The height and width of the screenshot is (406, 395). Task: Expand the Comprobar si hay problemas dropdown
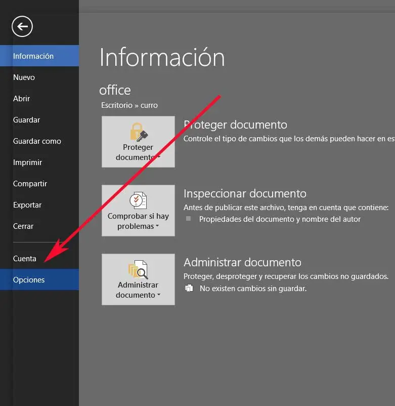(x=138, y=211)
